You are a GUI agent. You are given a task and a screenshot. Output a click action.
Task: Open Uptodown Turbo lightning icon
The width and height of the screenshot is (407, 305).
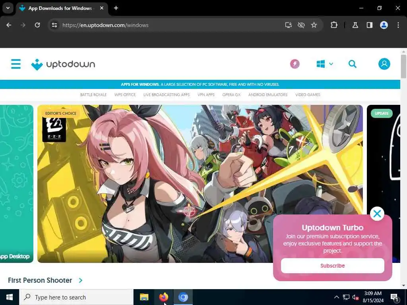coord(295,64)
